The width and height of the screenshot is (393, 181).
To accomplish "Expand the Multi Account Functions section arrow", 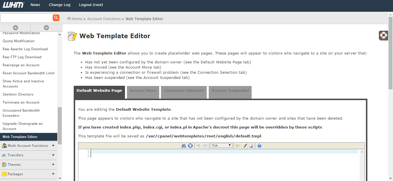I will pos(53,146).
